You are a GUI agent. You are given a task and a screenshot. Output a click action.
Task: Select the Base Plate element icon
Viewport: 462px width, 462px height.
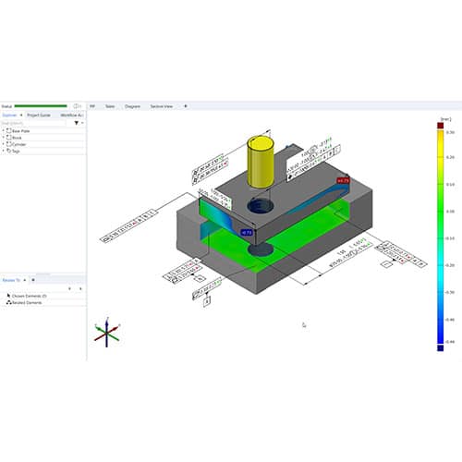[9, 131]
